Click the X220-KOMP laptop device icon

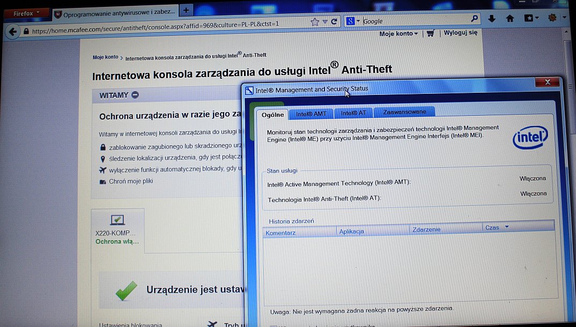coord(117,220)
